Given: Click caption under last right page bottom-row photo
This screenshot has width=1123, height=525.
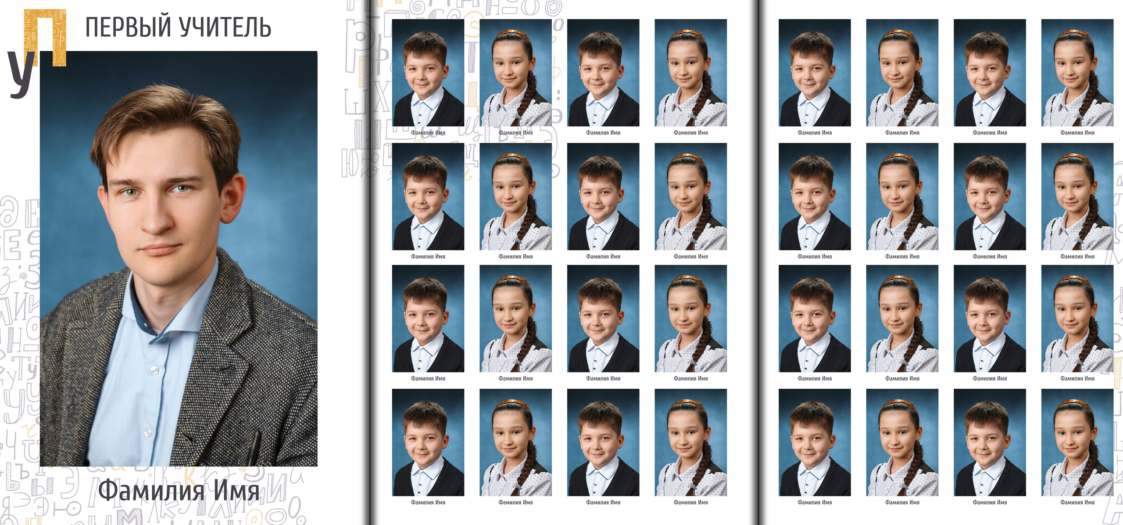Looking at the screenshot, I should (x=1077, y=502).
